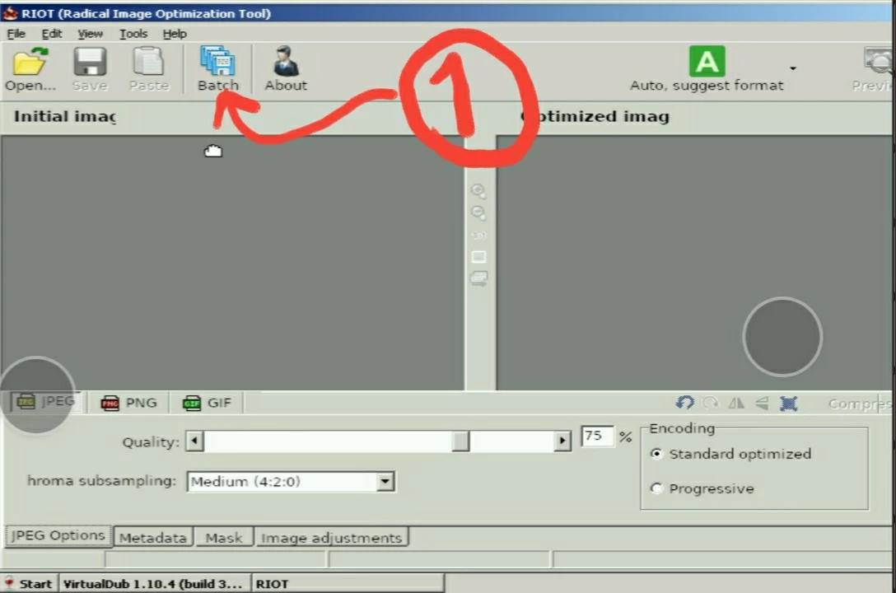Screen dimensions: 896x593
Task: Expand the arrow beside Auto suggest format
Action: pyautogui.click(x=792, y=68)
